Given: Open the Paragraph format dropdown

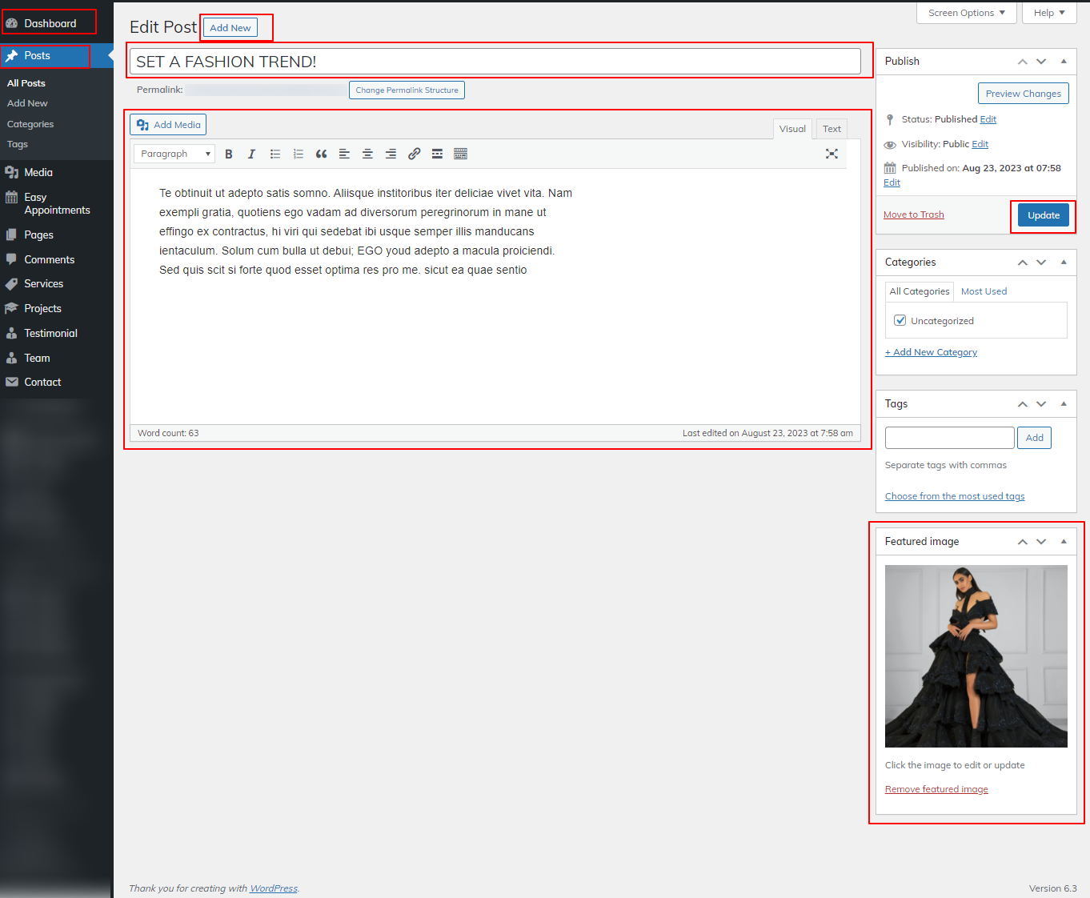Looking at the screenshot, I should [174, 154].
